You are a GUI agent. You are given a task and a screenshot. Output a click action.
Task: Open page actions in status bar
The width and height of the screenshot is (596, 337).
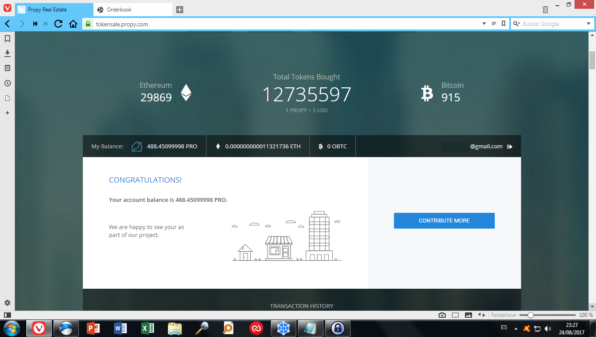481,315
